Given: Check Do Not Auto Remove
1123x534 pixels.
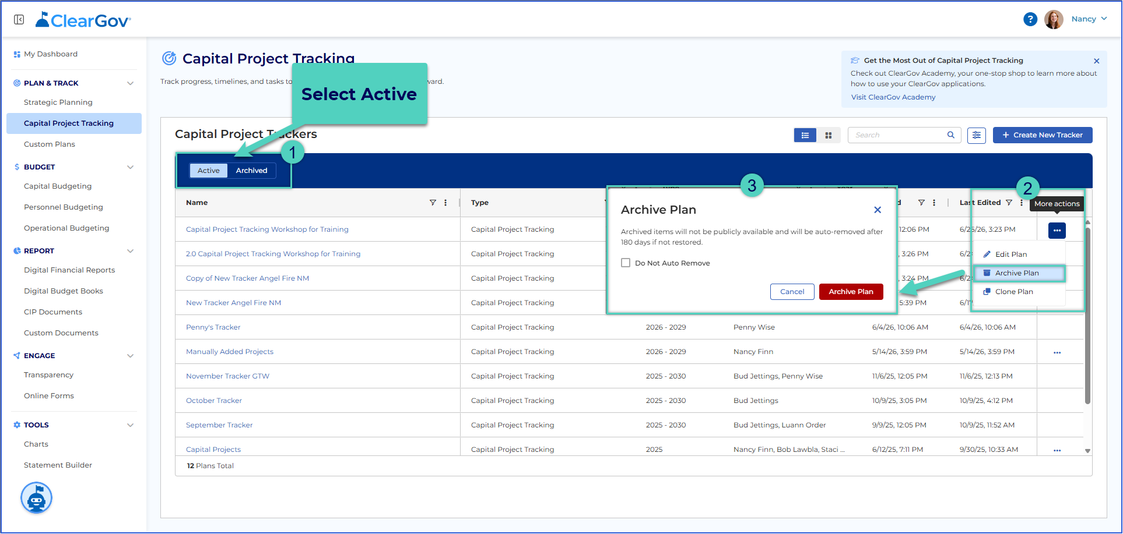Looking at the screenshot, I should pyautogui.click(x=626, y=263).
